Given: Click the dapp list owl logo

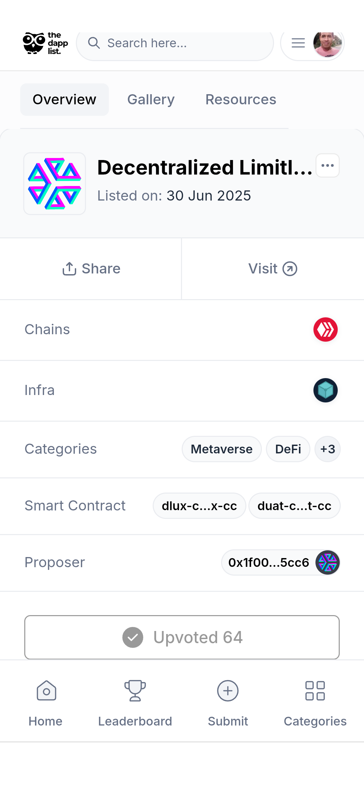Looking at the screenshot, I should [45, 43].
